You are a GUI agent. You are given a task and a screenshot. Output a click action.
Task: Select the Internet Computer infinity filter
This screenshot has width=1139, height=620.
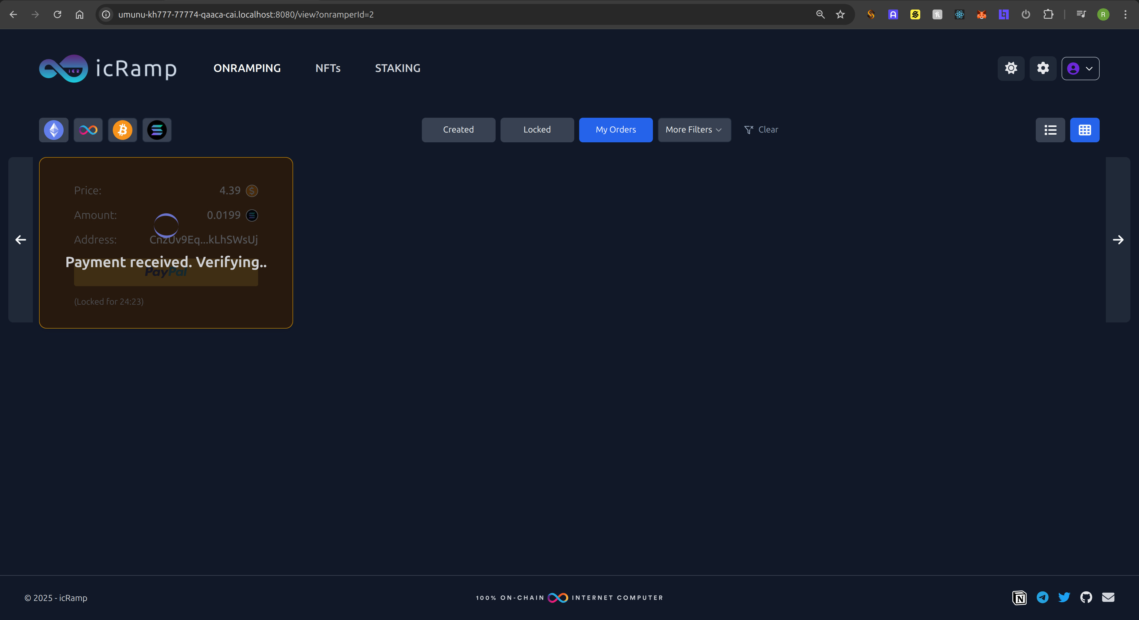pos(88,130)
